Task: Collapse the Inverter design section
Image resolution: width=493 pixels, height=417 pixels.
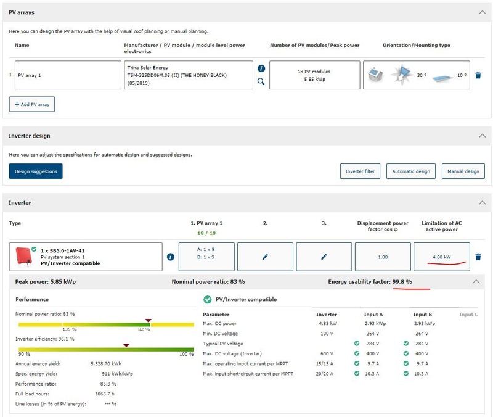Action: click(x=482, y=136)
